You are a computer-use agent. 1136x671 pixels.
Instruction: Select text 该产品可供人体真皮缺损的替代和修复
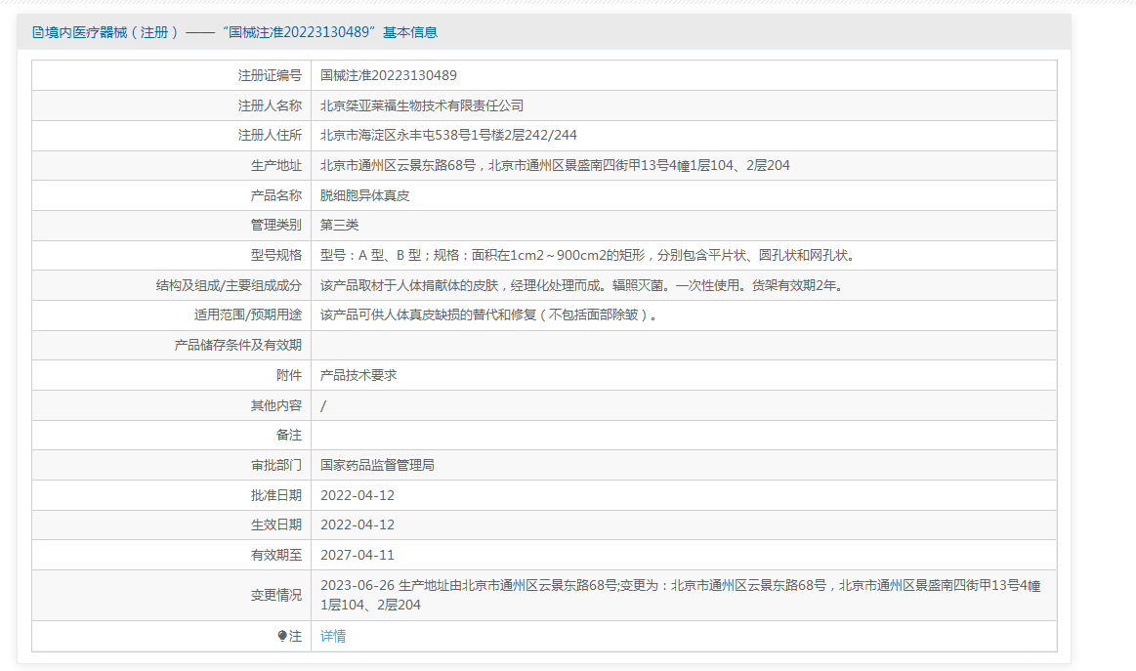pyautogui.click(x=428, y=315)
